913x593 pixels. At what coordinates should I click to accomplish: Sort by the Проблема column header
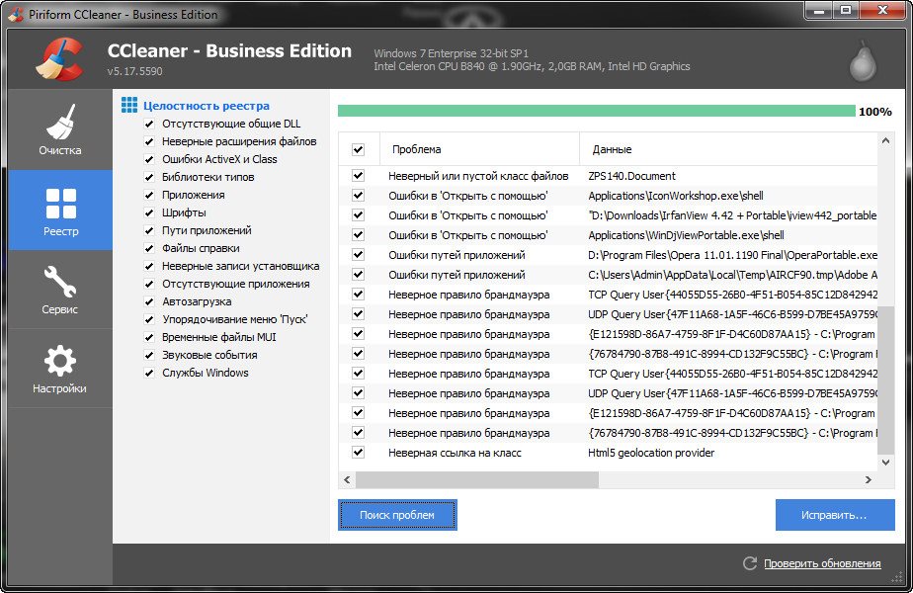(x=479, y=149)
